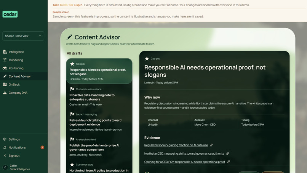Click link icon after Northstar CEO messaging evidence
Viewport: 307px width, 173px height.
click(x=227, y=154)
